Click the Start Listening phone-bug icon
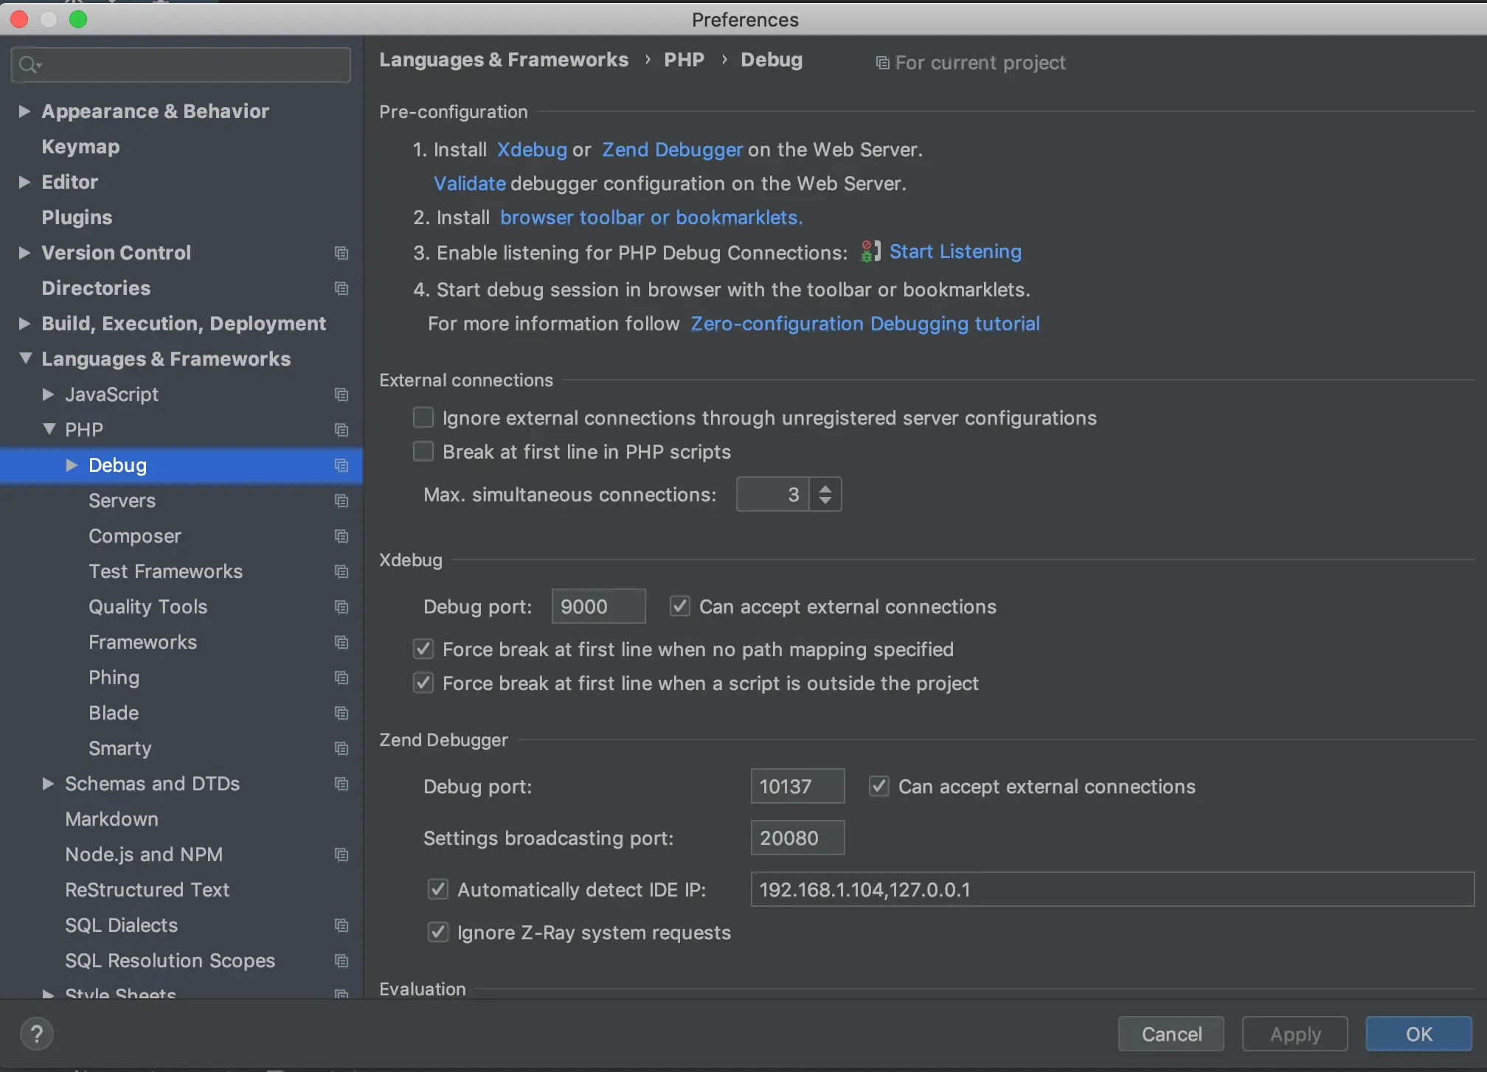The width and height of the screenshot is (1487, 1072). tap(870, 251)
